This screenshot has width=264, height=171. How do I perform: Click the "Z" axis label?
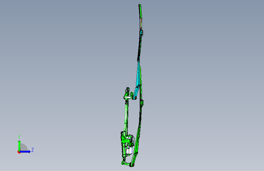33,150
